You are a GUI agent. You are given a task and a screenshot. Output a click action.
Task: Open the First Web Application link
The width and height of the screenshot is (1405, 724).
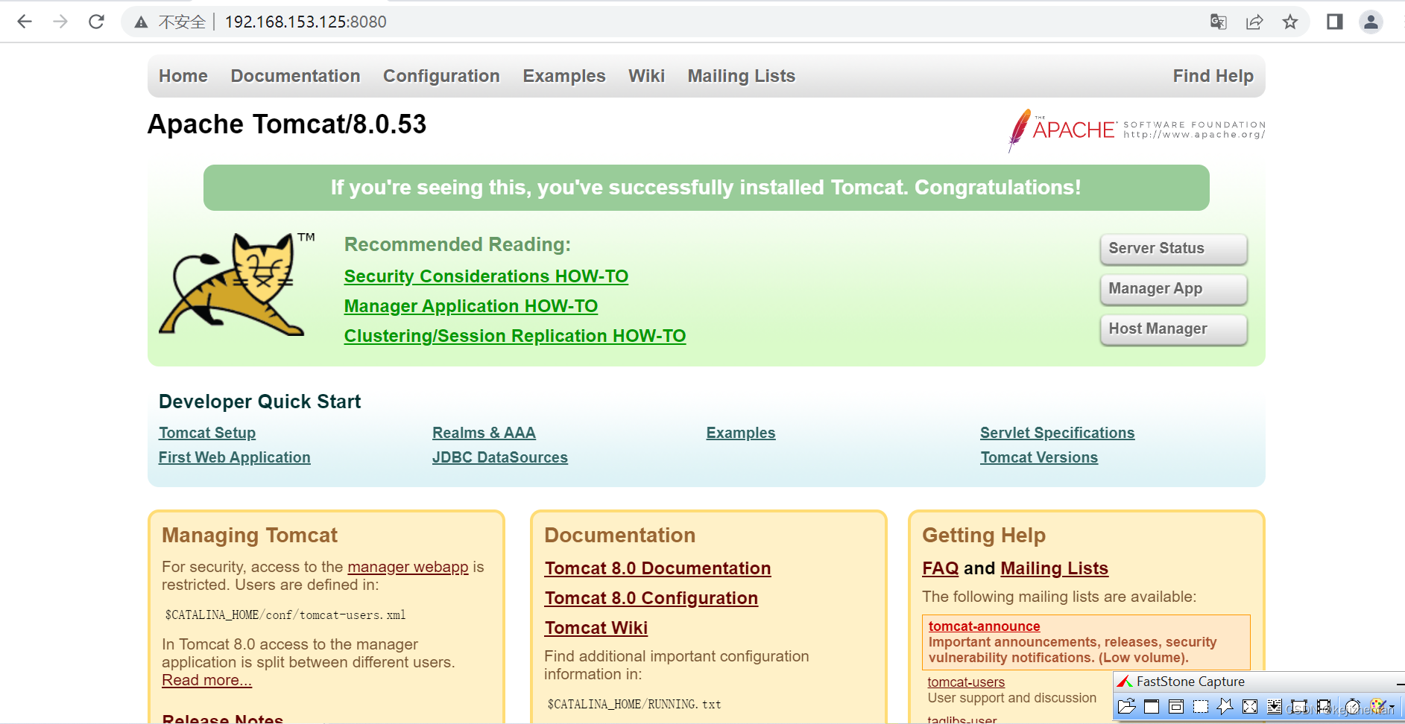pyautogui.click(x=235, y=457)
